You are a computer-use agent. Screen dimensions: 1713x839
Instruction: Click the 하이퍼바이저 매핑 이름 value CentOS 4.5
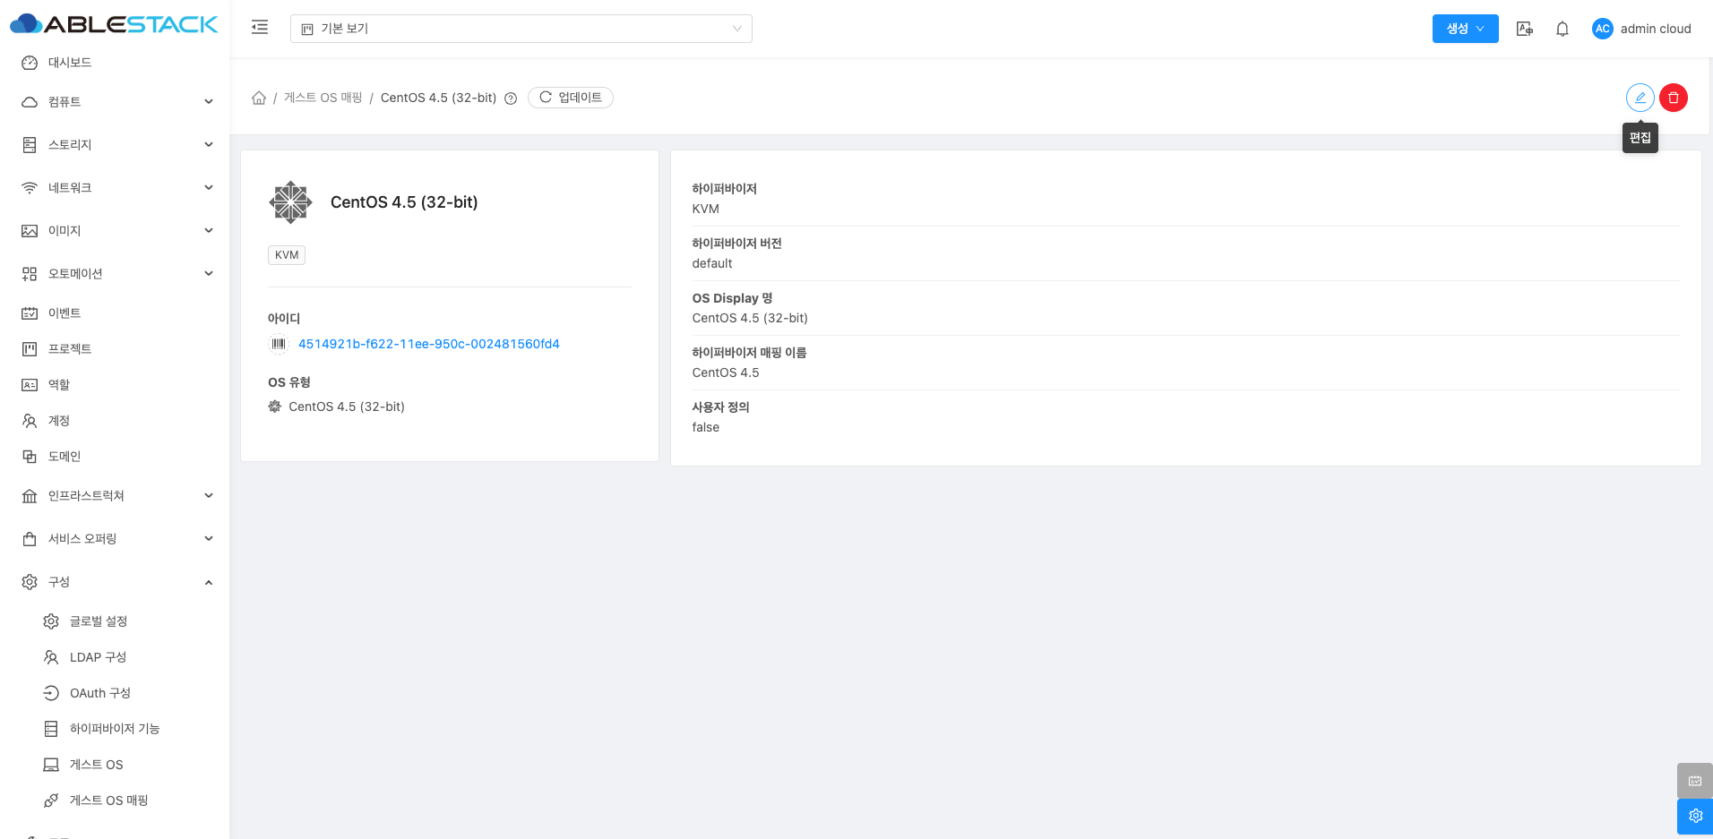[726, 372]
